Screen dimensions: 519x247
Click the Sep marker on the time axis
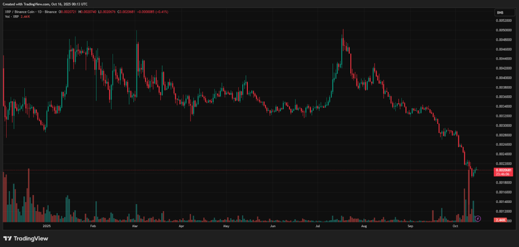pos(411,227)
